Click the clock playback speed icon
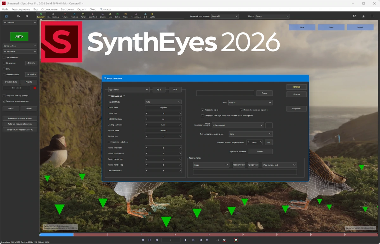 pyautogui.click(x=225, y=240)
